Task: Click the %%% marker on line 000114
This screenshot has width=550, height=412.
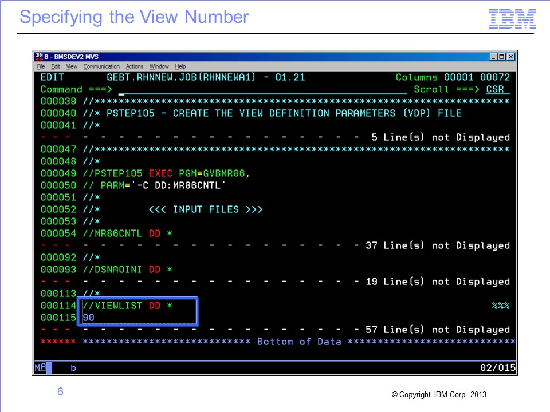Action: pyautogui.click(x=501, y=306)
